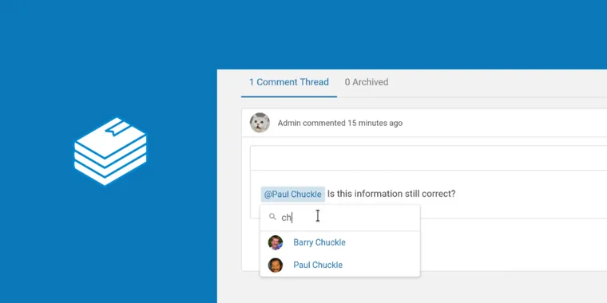Click Paul Chuckle's avatar photo in list
The width and height of the screenshot is (607, 303).
(x=276, y=265)
